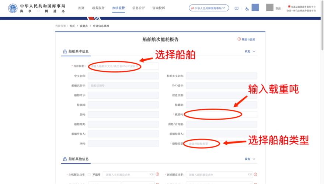Viewport: 324px width, 184px height.
Task: Click the 船舶经营人 field
Action: click(221, 134)
